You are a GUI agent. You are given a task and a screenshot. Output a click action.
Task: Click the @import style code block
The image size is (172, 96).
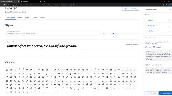159,55
